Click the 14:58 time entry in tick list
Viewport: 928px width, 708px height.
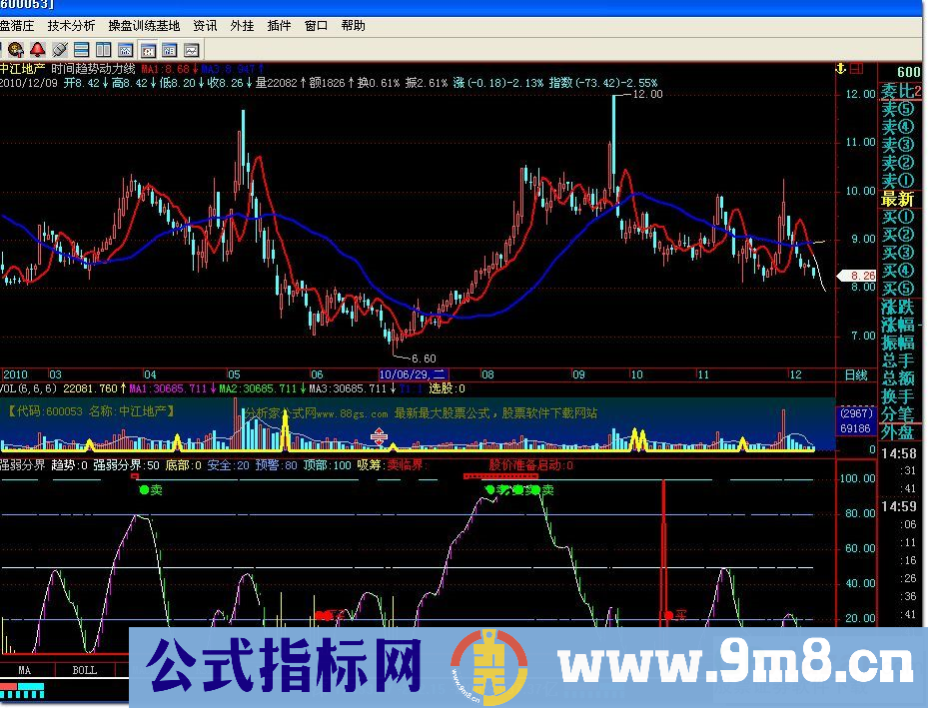pos(899,453)
